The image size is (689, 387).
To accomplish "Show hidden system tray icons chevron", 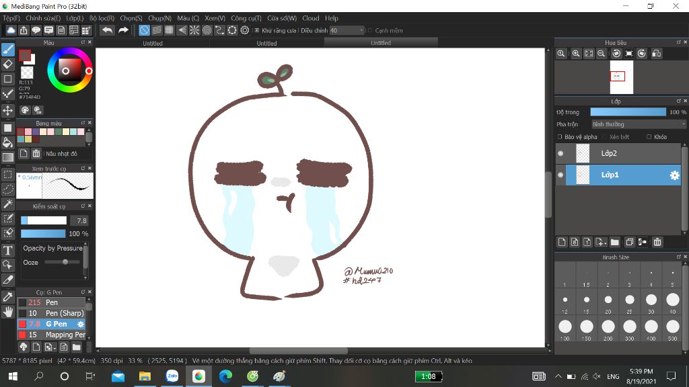I will (558, 376).
